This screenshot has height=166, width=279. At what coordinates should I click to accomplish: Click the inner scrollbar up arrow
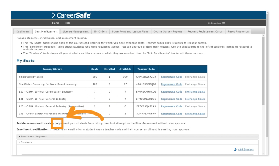(263, 36)
